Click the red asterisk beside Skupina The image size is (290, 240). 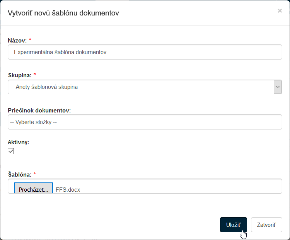35,75
